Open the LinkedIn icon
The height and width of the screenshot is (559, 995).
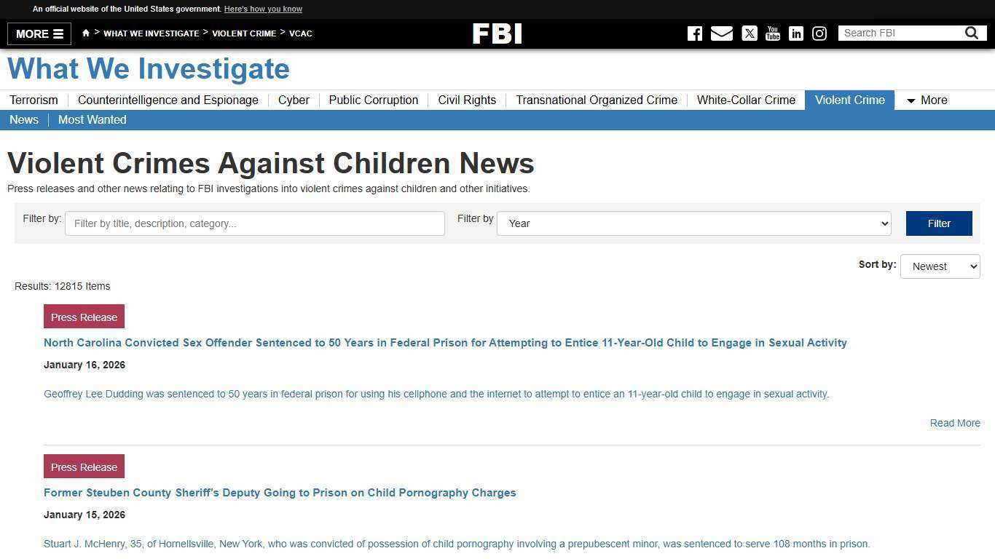click(795, 33)
